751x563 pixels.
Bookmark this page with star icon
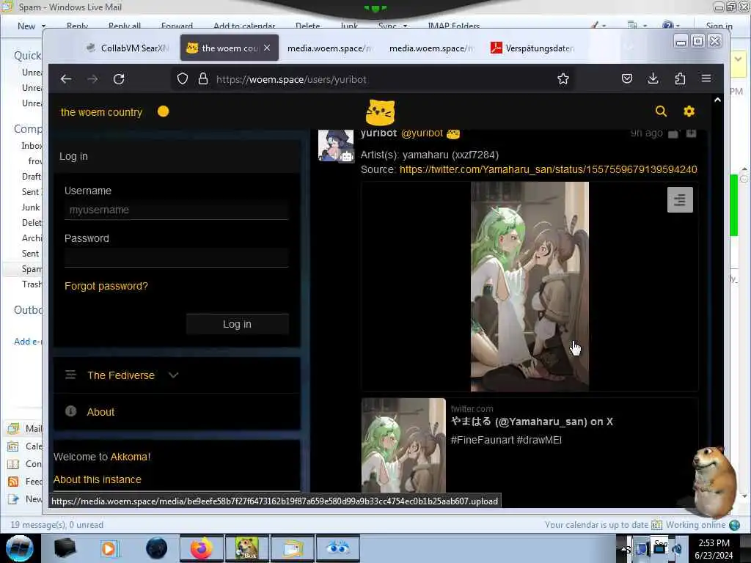click(x=563, y=79)
